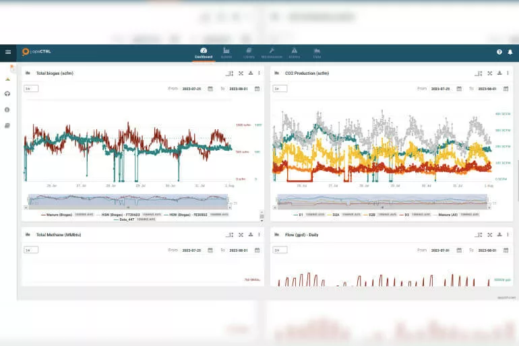Click legend scroll down arrow in Total biogas
This screenshot has width=519, height=346.
coord(262,220)
